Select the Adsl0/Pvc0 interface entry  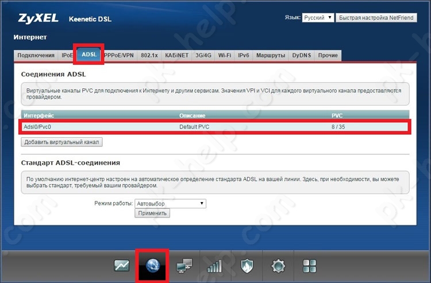click(37, 127)
